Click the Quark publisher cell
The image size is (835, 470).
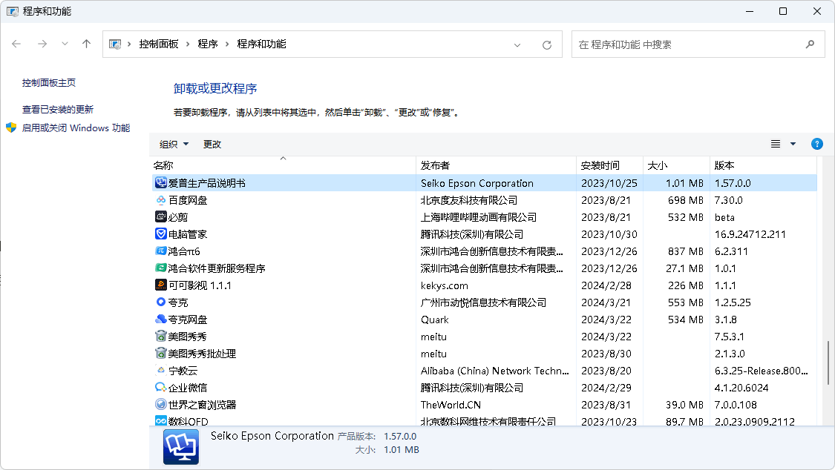coord(434,320)
